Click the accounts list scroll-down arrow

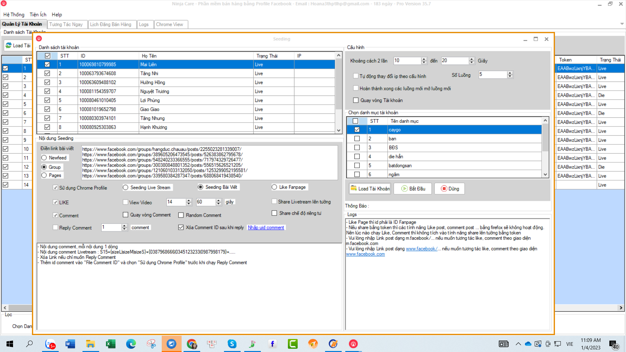click(339, 130)
